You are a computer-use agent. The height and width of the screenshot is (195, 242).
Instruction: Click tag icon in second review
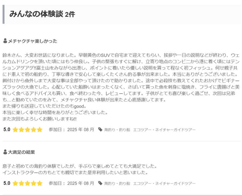click(x=100, y=183)
